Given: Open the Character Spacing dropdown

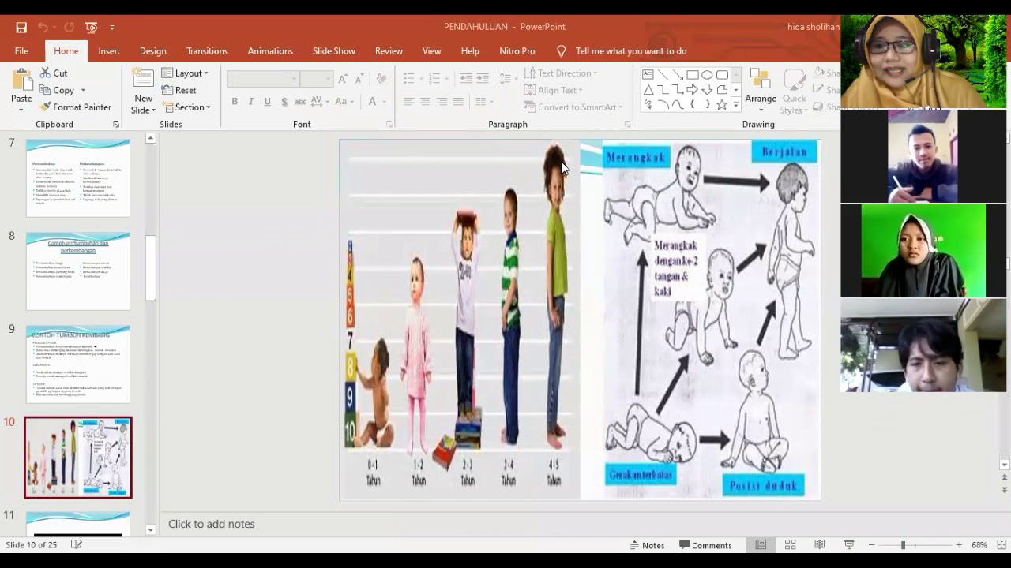Looking at the screenshot, I should point(320,102).
